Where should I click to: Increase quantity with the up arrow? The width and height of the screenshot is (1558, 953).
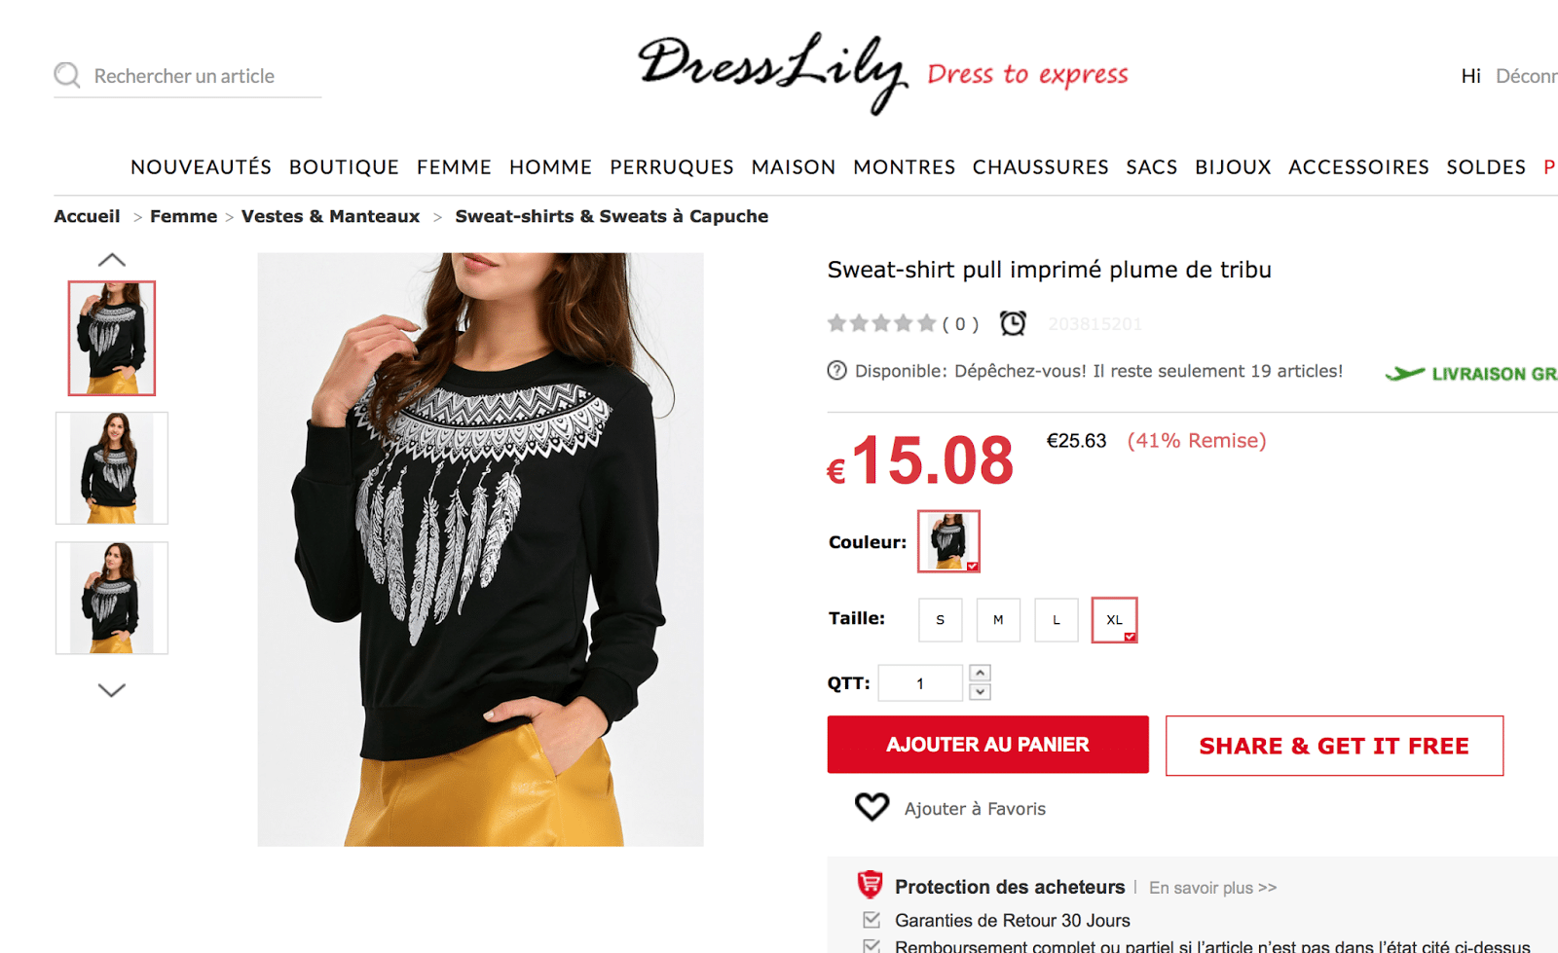coord(981,673)
